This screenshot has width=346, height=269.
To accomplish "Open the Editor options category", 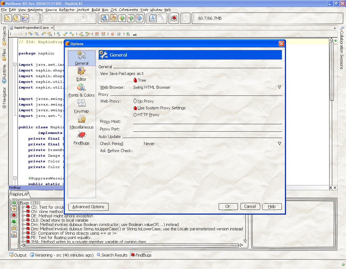I will tap(81, 74).
